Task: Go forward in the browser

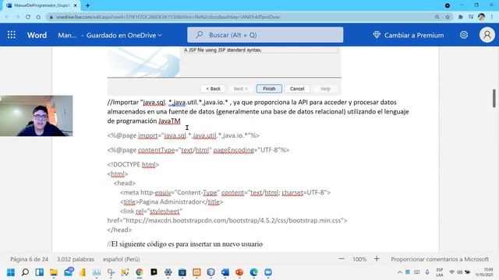Action: (17, 17)
